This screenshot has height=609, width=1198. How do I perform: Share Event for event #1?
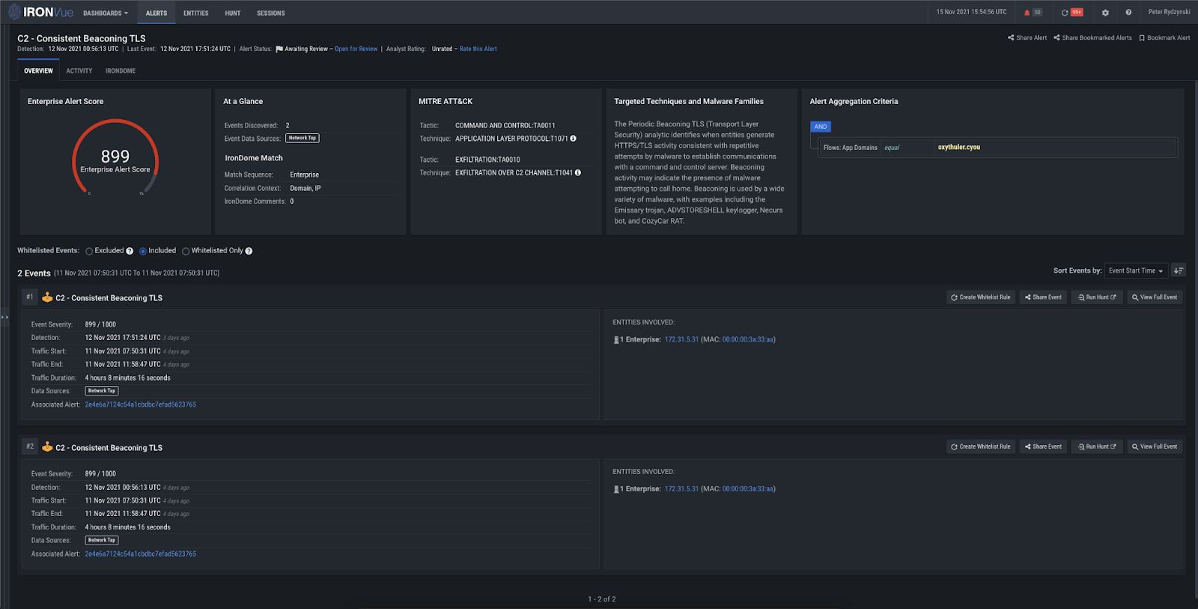click(x=1043, y=297)
